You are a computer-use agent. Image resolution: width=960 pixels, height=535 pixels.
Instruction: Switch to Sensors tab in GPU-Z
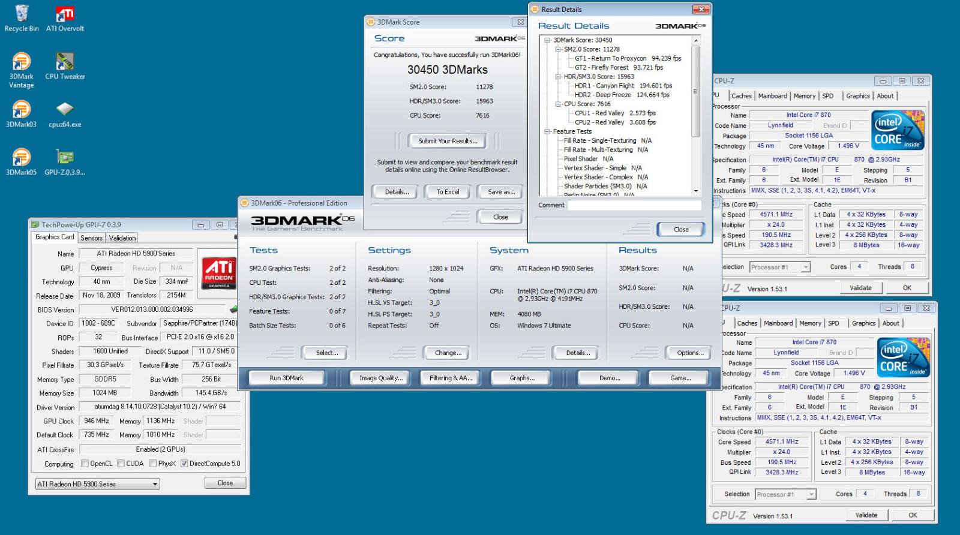[91, 238]
